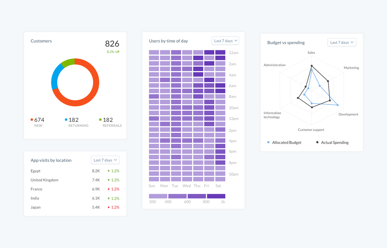387x248 pixels.
Task: Click the Customers card title
Action: pyautogui.click(x=41, y=41)
